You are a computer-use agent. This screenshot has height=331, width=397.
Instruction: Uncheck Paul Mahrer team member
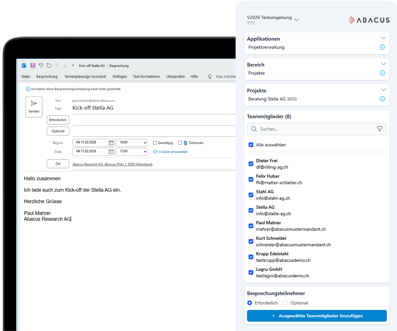[x=251, y=226]
